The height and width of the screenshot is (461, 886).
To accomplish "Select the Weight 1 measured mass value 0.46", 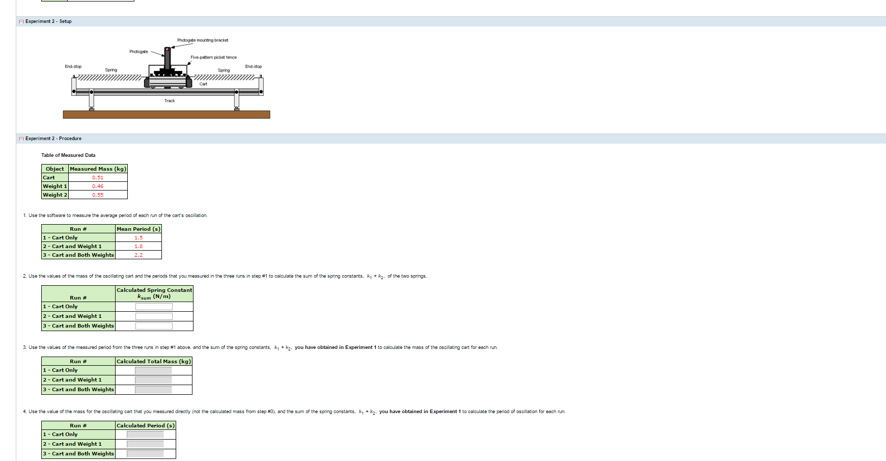I will tap(98, 186).
